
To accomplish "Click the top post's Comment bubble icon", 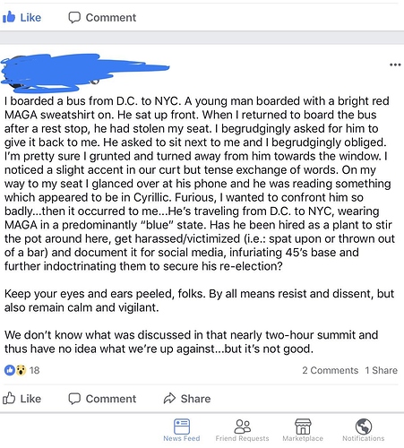I will (x=74, y=17).
